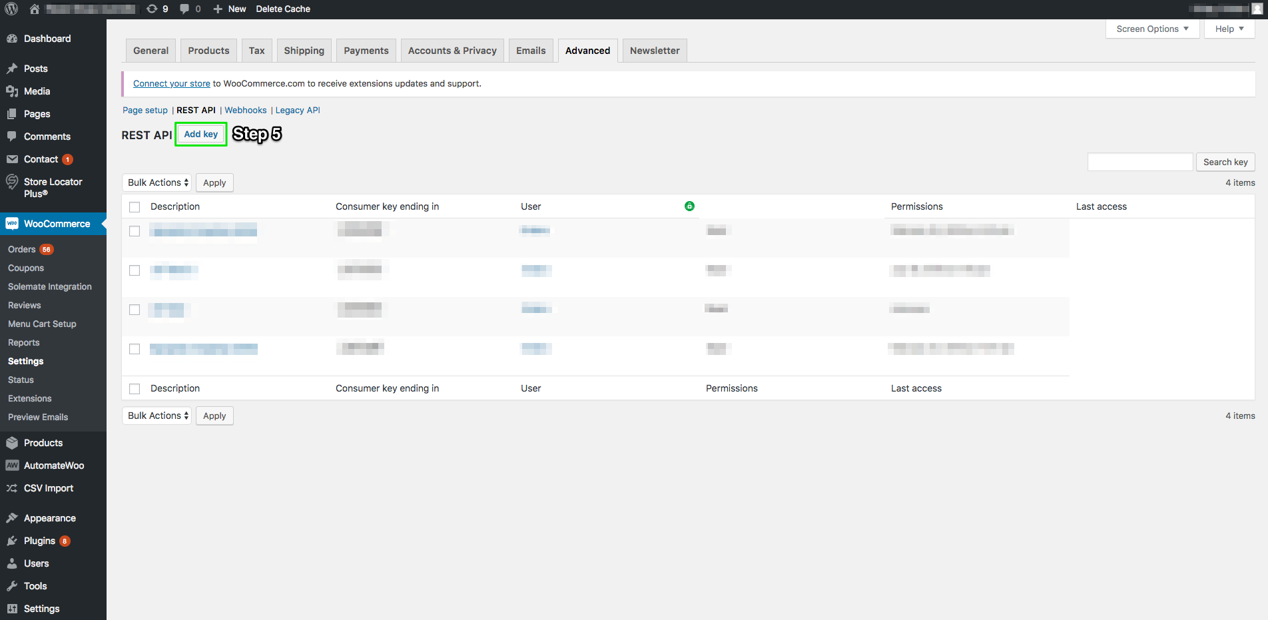Open the Plugins plug icon
Screen dimensions: 1268x620
click(12, 541)
